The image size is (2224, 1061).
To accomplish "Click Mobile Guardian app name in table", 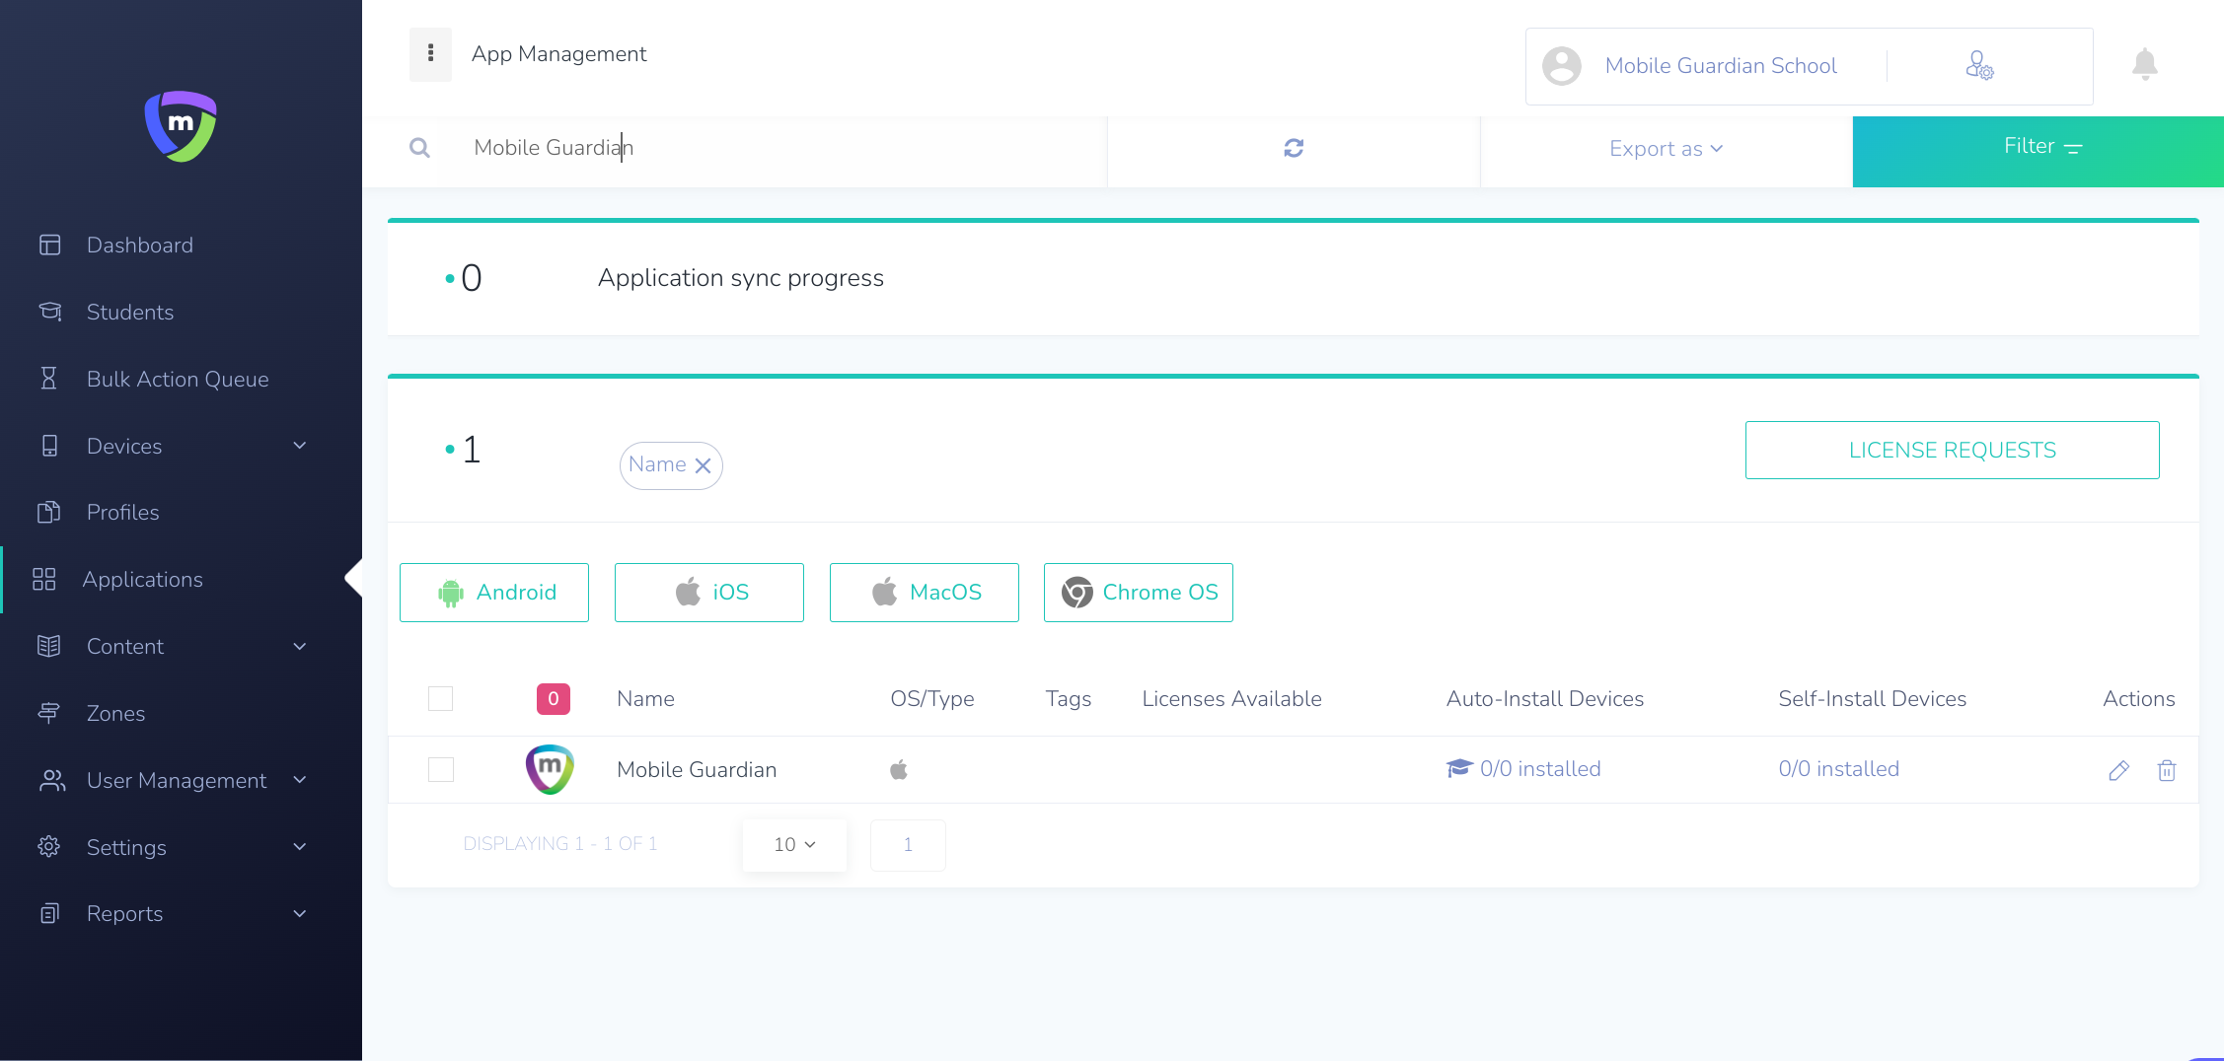I will (697, 770).
